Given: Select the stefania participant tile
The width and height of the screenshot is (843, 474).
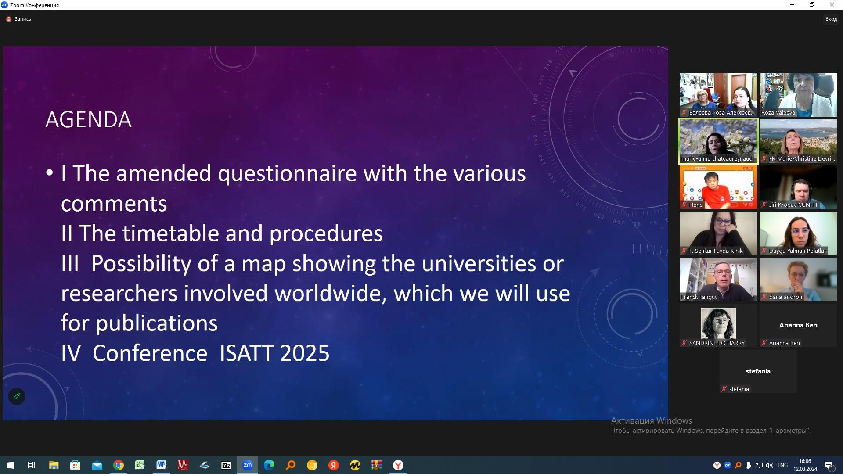Looking at the screenshot, I should coord(758,371).
